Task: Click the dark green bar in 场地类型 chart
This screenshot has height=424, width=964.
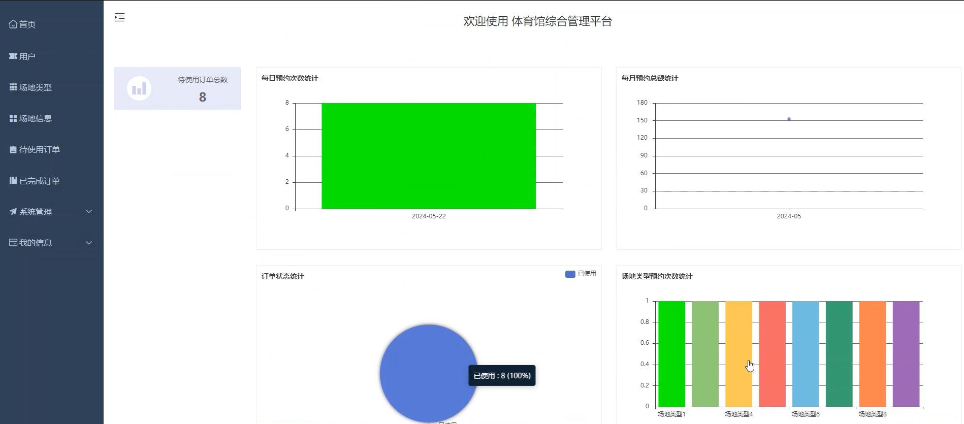Action: click(839, 354)
